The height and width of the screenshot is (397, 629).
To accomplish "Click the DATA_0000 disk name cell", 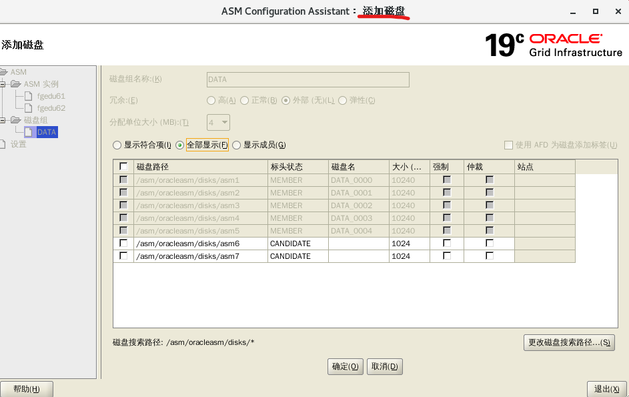I will (359, 180).
